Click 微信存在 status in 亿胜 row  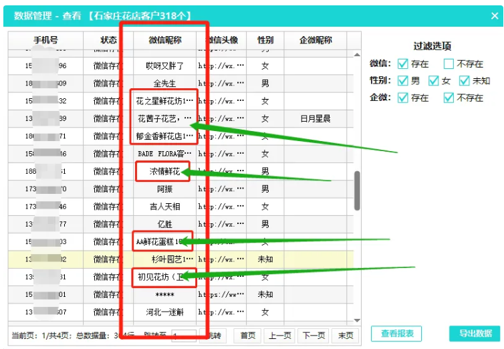click(x=108, y=225)
